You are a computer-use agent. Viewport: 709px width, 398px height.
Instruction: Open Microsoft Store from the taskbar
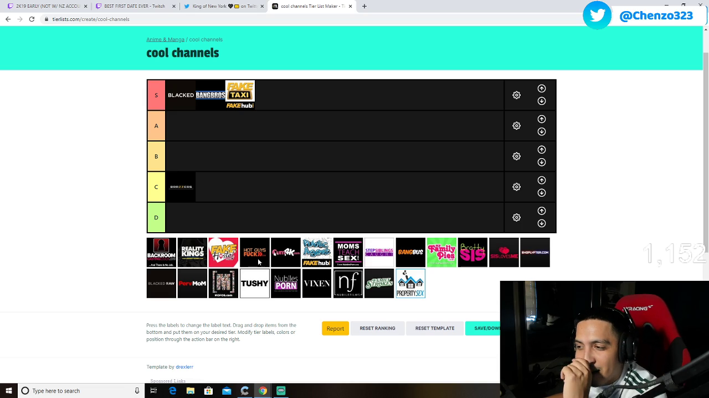[x=208, y=391]
